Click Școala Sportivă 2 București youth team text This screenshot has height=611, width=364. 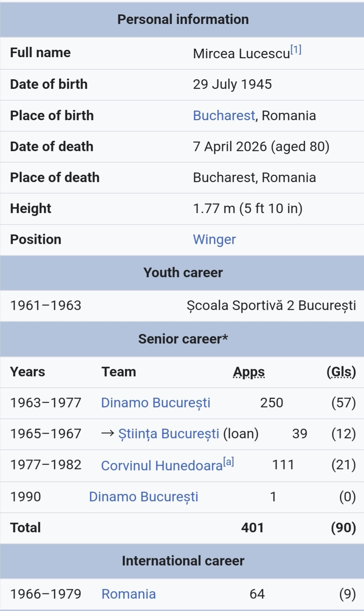pyautogui.click(x=271, y=305)
